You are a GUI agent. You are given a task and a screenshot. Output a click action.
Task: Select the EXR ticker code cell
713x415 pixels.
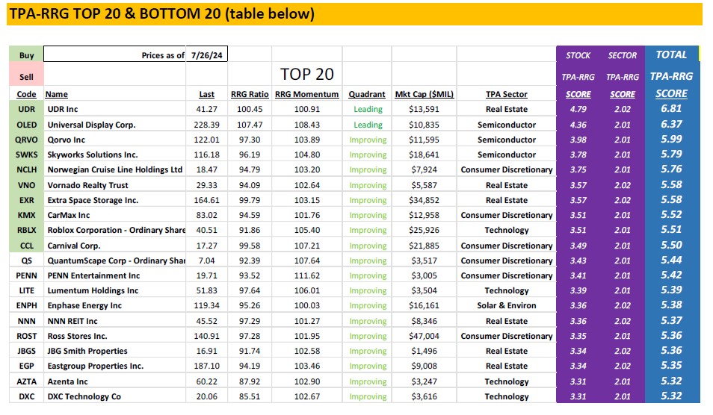26,200
